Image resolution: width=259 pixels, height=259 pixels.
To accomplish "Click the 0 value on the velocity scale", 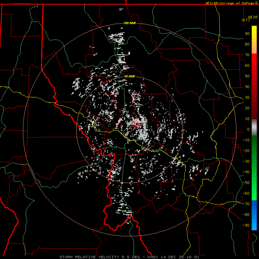I will (248, 129).
